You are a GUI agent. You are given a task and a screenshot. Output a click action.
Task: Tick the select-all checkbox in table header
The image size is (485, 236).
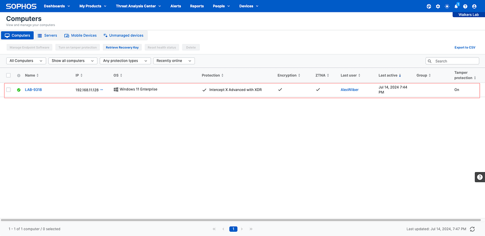(9, 75)
